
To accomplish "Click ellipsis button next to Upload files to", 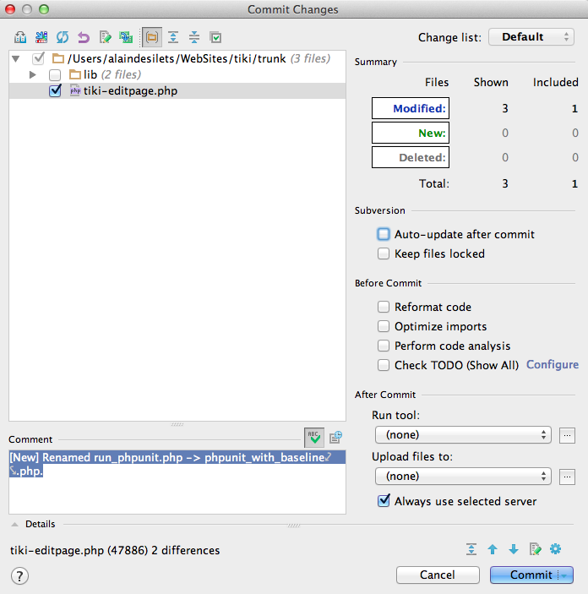I will pos(567,477).
